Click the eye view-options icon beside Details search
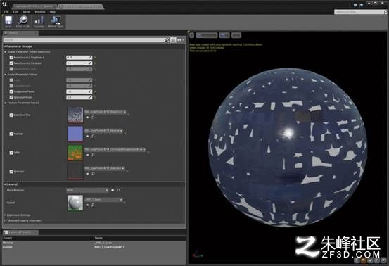Viewport: 389px width, 266px height. point(180,40)
